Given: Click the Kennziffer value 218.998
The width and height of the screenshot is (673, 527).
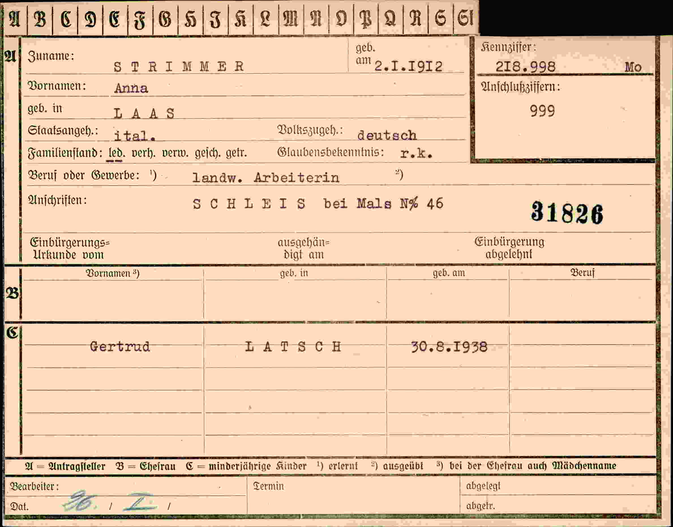Looking at the screenshot, I should click(x=526, y=67).
